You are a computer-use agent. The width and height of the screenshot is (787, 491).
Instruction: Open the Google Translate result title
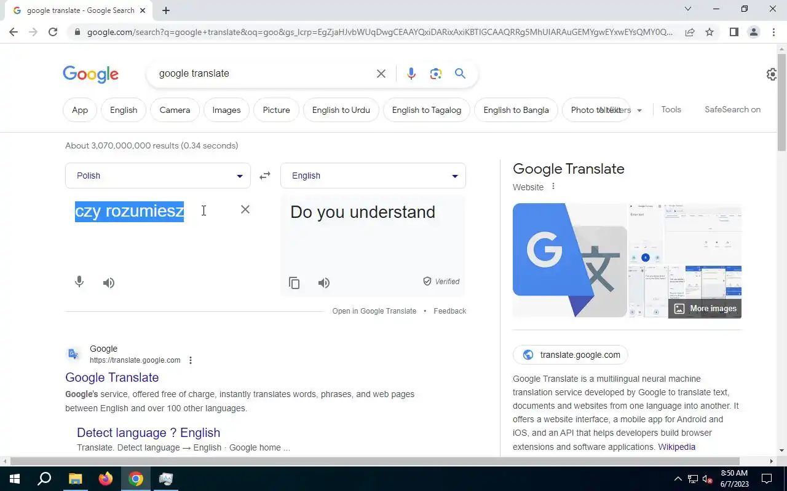coord(112,377)
